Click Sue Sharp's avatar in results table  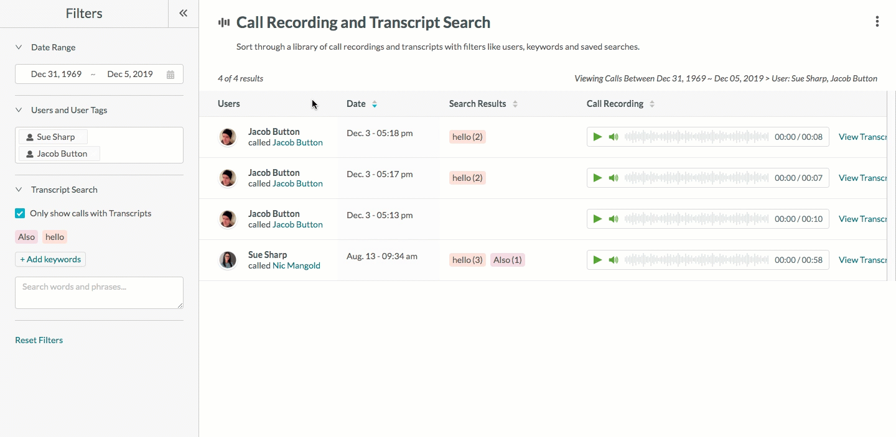(x=228, y=260)
